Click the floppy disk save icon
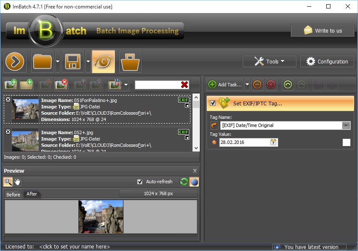 pos(73,61)
